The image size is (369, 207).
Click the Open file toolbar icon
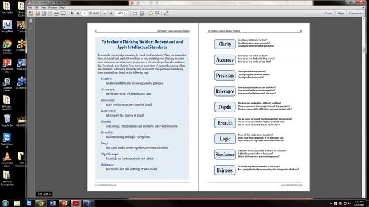coord(37,13)
